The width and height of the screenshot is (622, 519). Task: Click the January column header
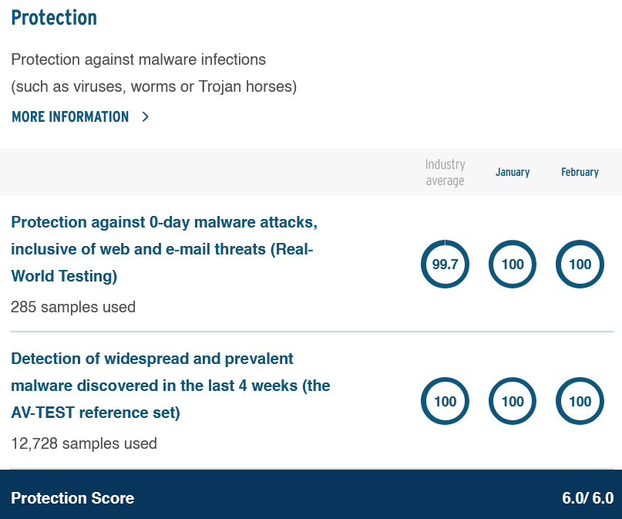[x=513, y=172]
